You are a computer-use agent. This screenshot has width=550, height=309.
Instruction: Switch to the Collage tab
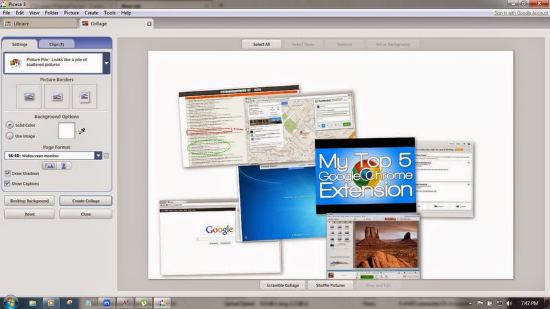(x=116, y=23)
